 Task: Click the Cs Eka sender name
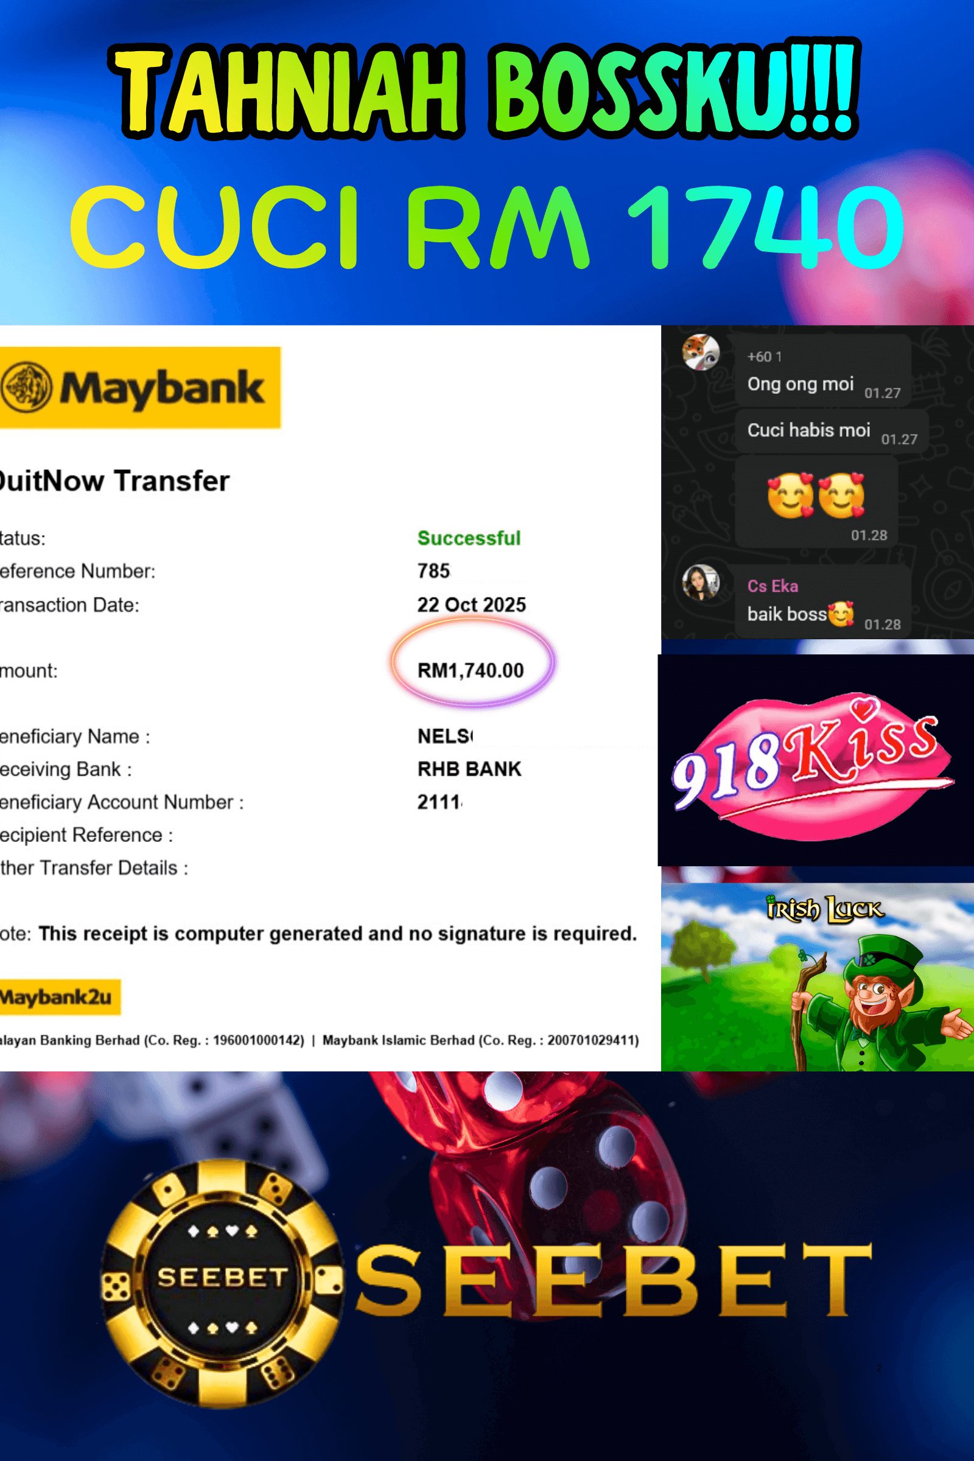point(773,586)
